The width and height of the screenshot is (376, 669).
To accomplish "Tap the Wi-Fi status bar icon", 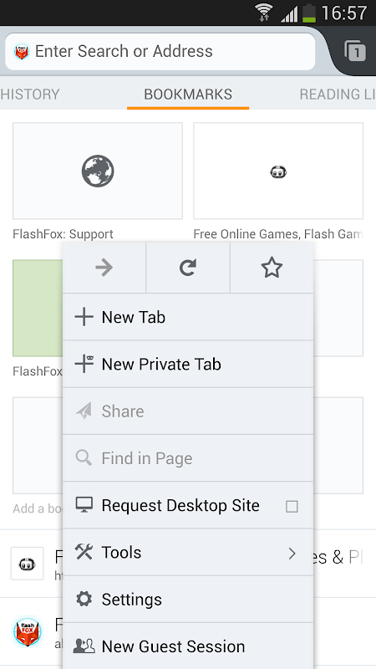I will point(264,13).
